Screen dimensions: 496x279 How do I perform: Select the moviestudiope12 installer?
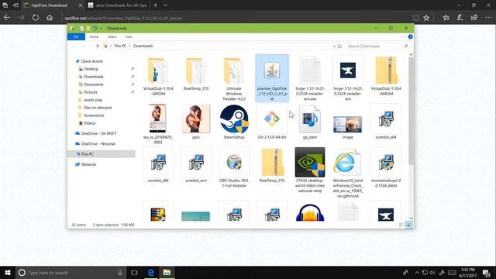(x=386, y=167)
